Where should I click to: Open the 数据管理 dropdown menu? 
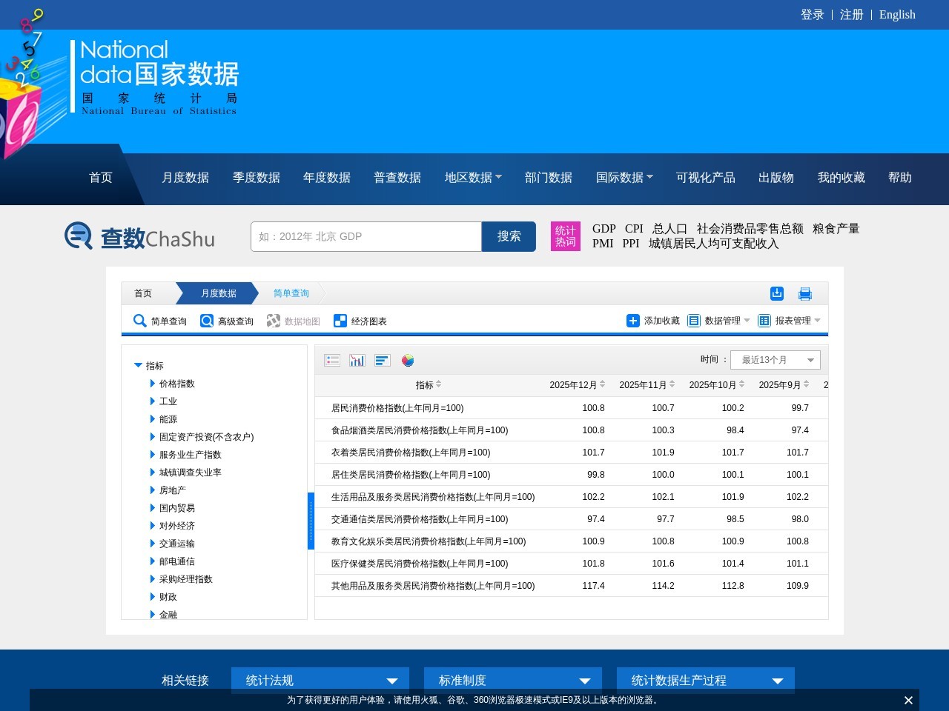tap(718, 321)
